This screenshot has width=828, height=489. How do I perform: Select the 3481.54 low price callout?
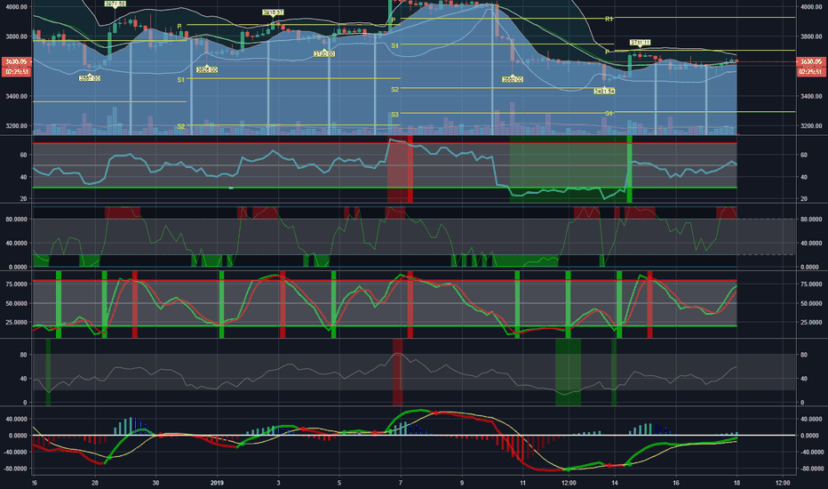[x=604, y=92]
